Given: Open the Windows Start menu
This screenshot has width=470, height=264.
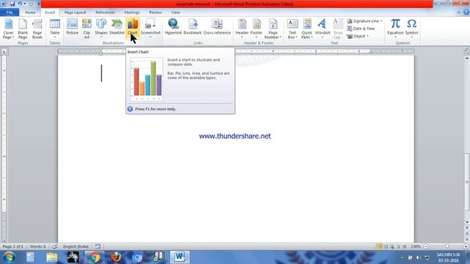Looking at the screenshot, I should click(9, 257).
